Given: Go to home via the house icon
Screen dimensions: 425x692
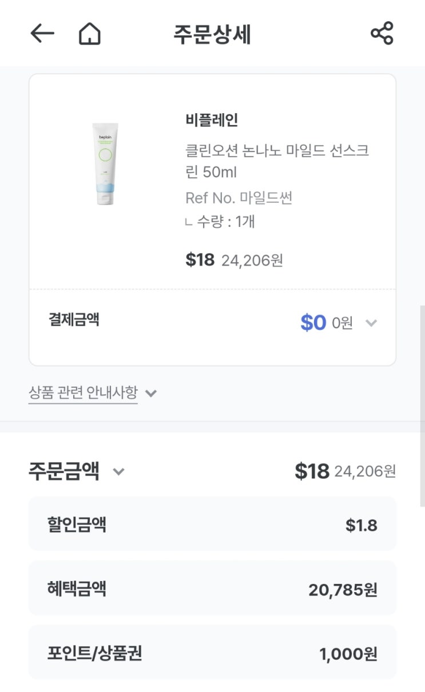Looking at the screenshot, I should coord(89,34).
